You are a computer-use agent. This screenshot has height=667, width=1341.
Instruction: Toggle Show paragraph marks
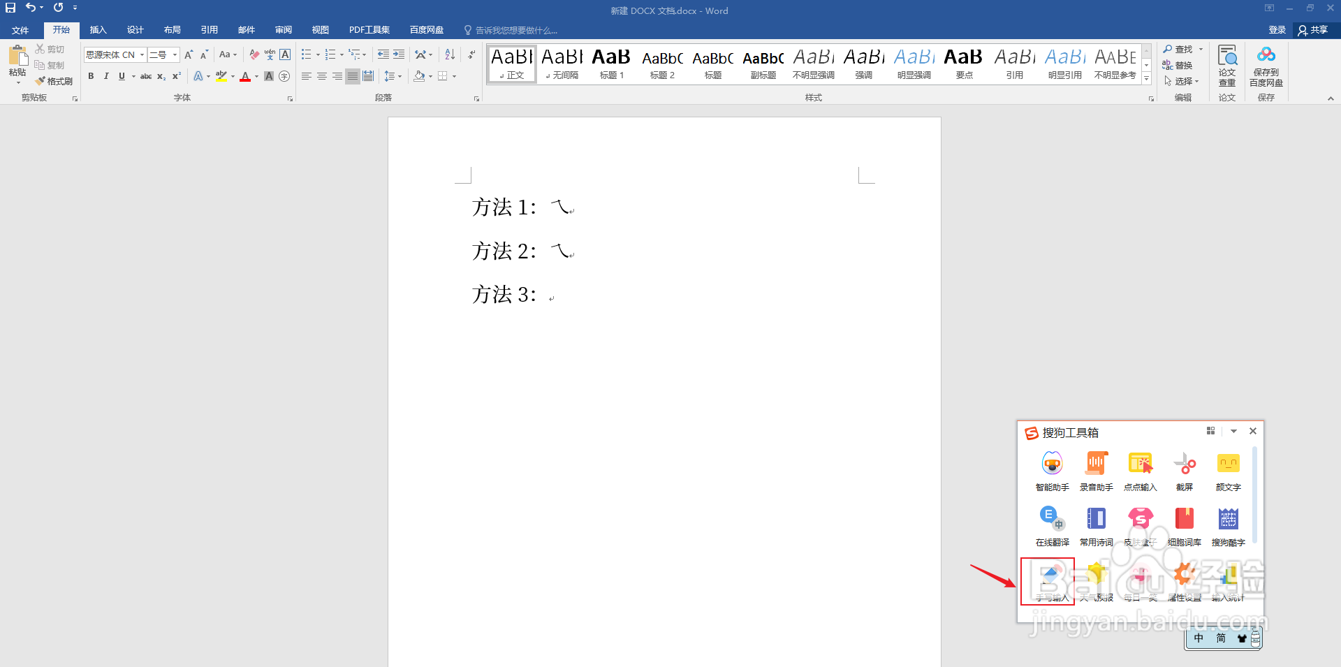click(471, 54)
